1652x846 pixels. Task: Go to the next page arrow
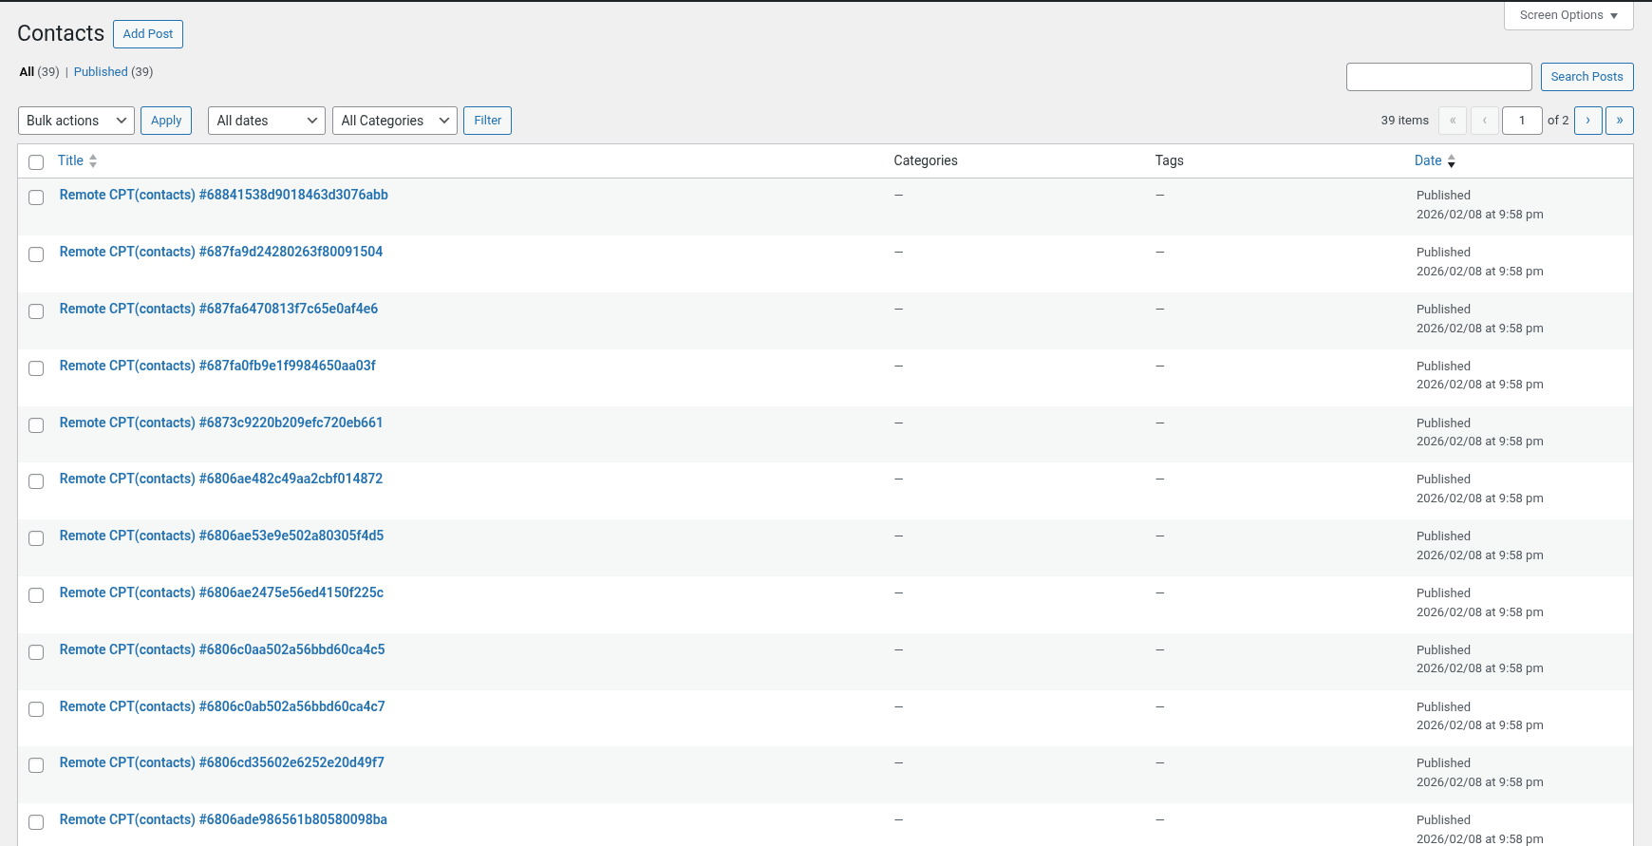1587,121
